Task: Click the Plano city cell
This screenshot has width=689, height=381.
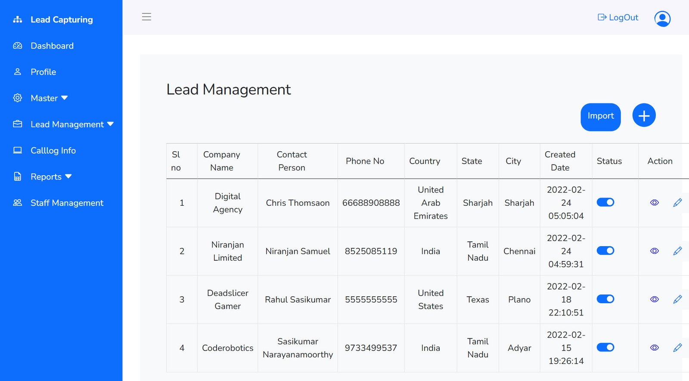Action: (x=519, y=299)
